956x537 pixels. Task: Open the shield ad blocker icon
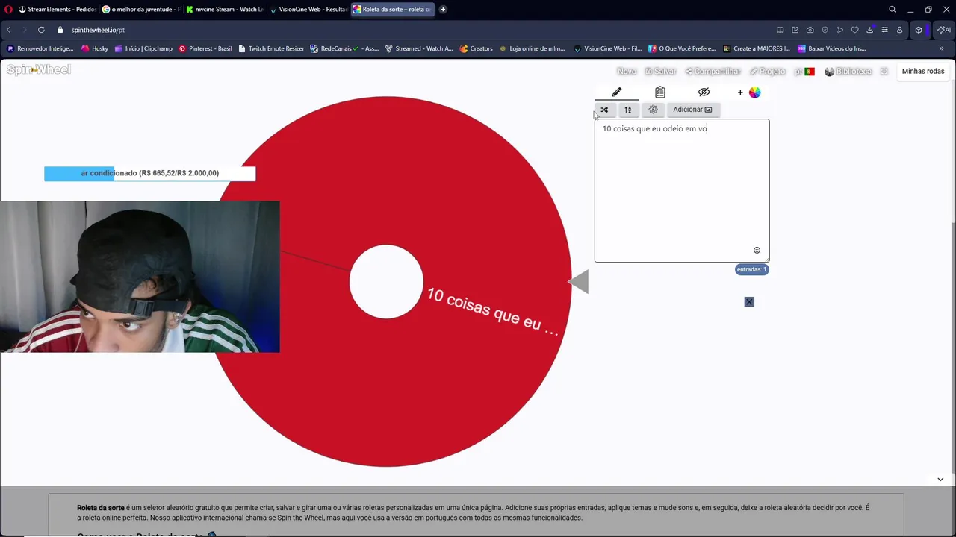(825, 30)
